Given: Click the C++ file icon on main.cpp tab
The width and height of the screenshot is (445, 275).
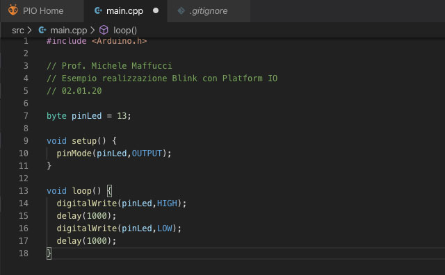Looking at the screenshot, I should (98, 11).
